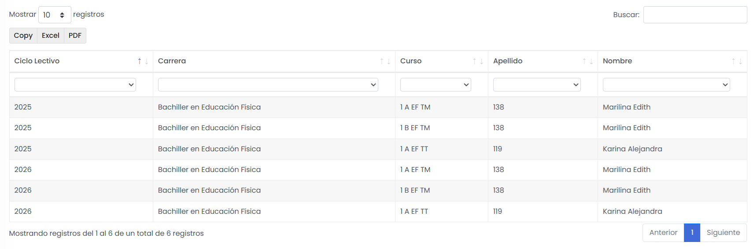This screenshot has width=753, height=249.
Task: Click Bachiller en Educación Fisica in the last row
Action: [x=209, y=212]
